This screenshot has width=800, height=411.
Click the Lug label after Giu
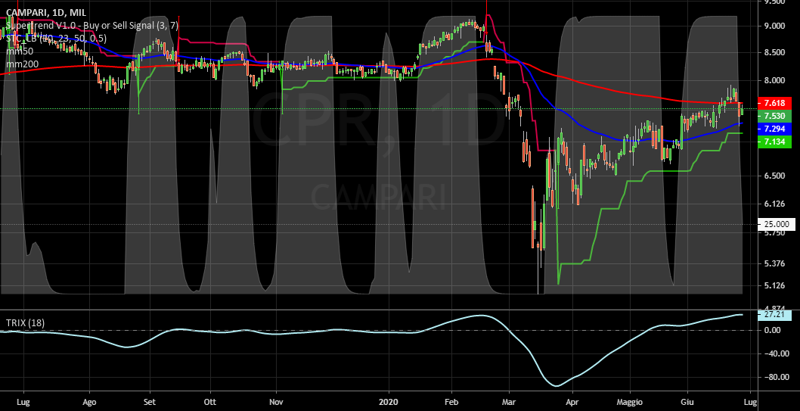pyautogui.click(x=749, y=401)
